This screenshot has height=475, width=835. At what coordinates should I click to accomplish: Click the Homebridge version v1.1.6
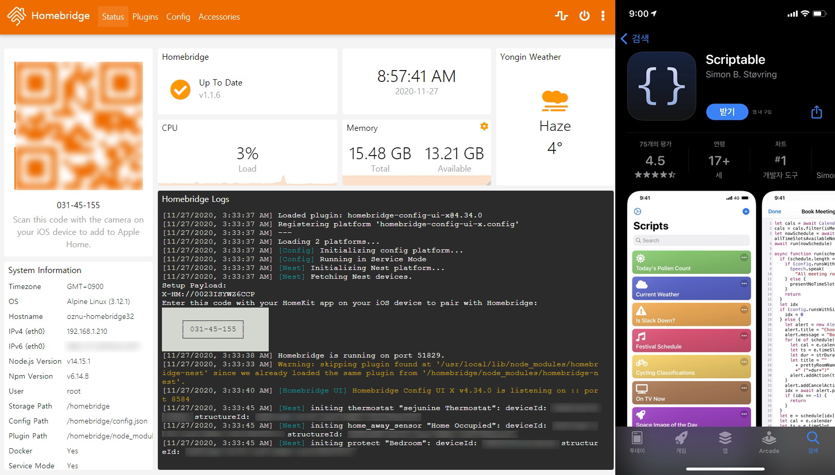point(209,95)
